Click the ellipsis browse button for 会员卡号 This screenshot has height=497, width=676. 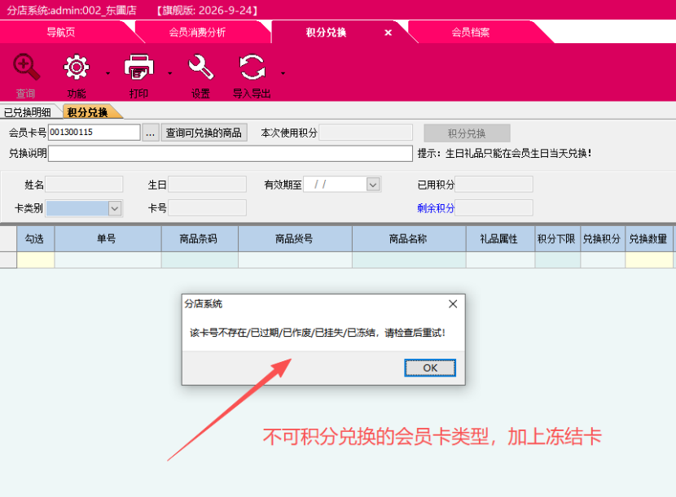click(150, 133)
